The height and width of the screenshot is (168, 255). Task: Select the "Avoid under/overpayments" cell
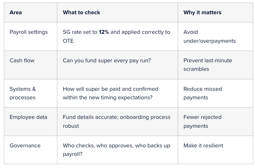coord(209,36)
